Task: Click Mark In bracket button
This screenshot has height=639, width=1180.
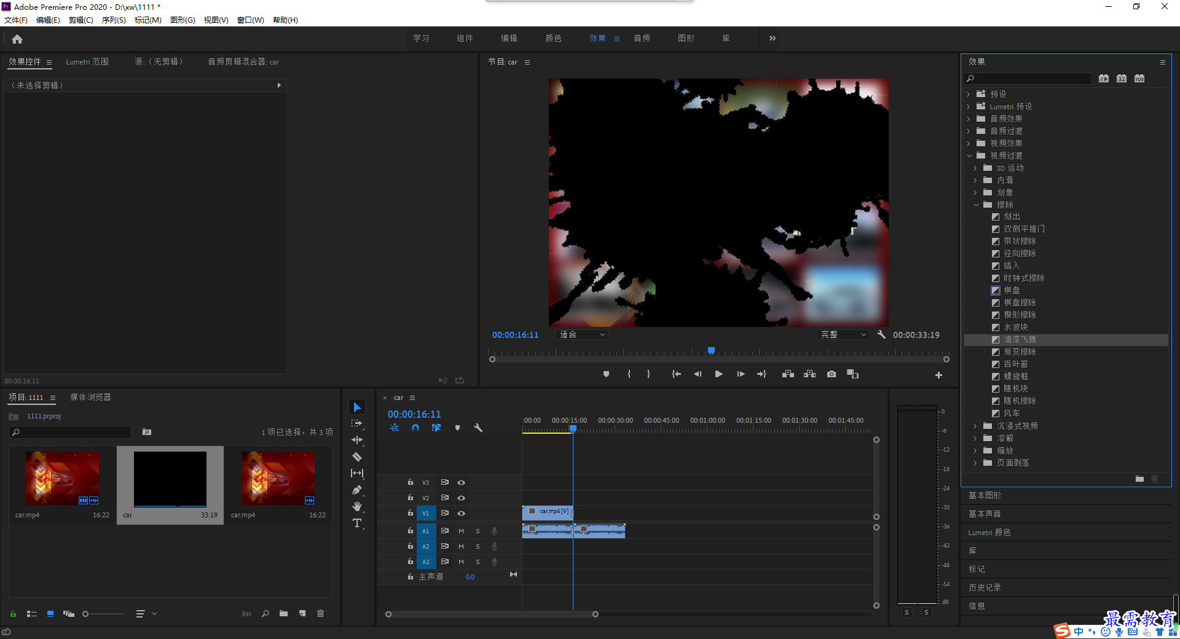Action: point(629,374)
